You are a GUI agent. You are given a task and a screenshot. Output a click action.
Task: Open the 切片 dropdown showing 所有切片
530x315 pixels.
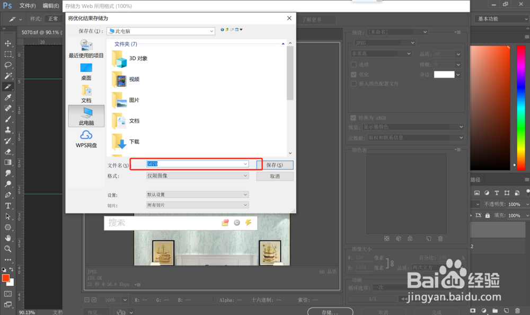[197, 205]
